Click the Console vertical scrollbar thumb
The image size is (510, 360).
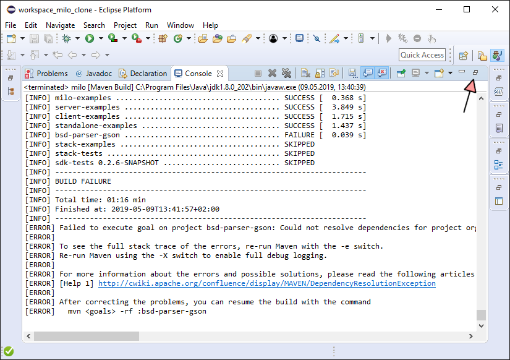[x=481, y=315]
